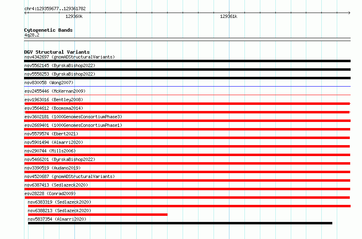Select the red bar for esv3602181
This screenshot has height=239, width=362.
pos(187,121)
